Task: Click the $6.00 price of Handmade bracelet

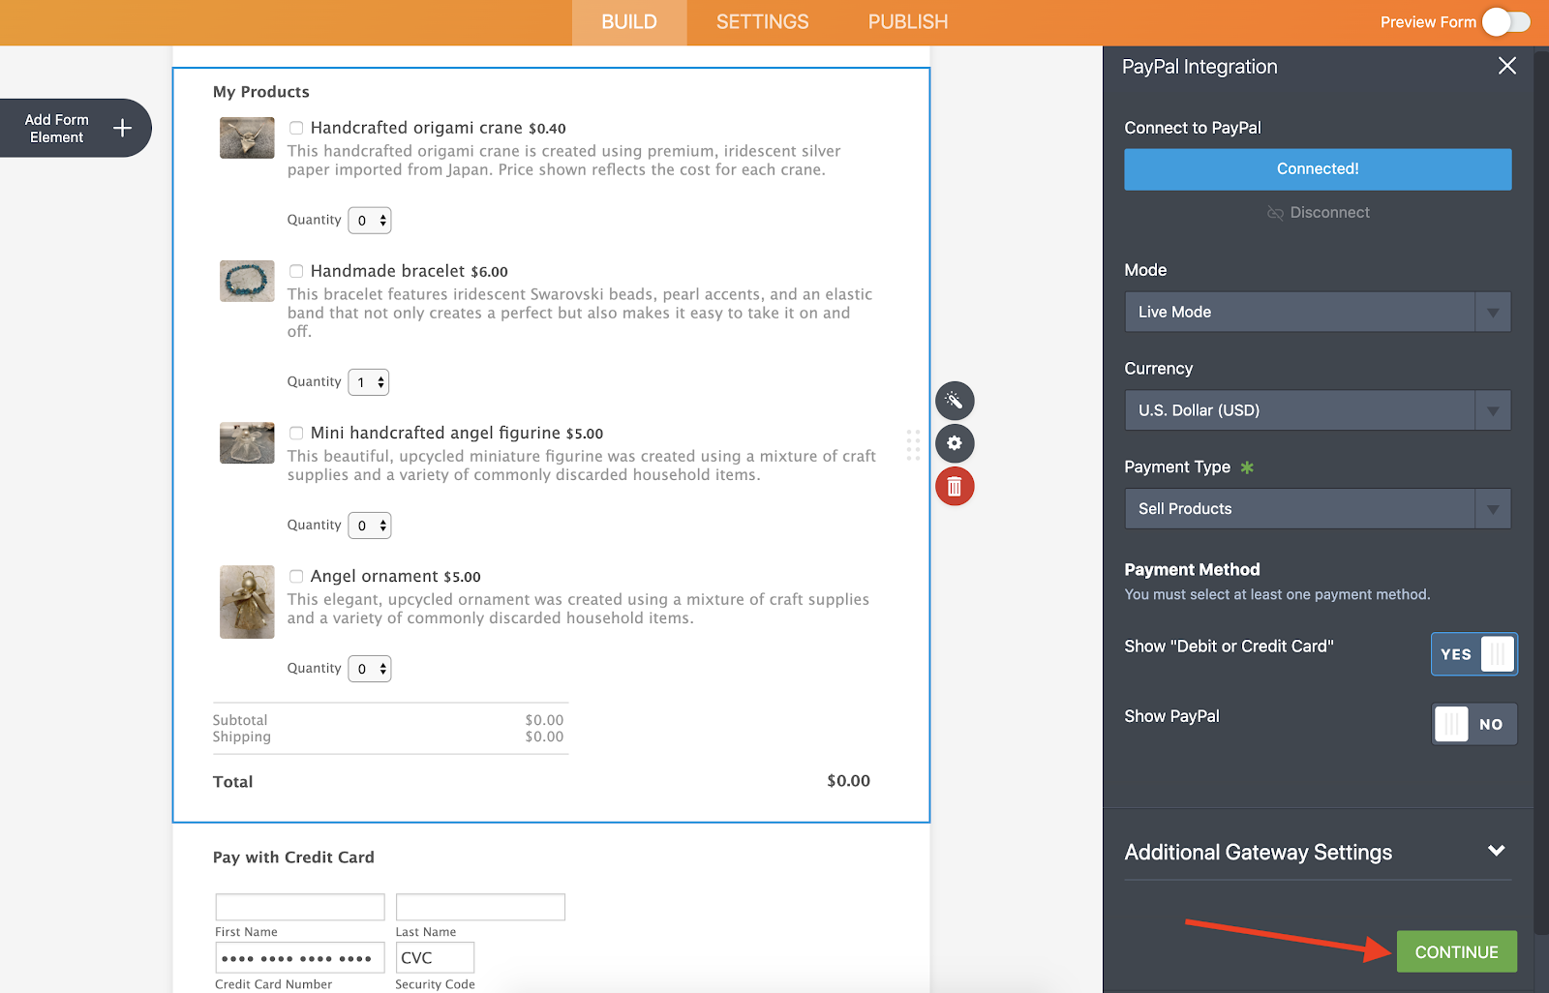Action: 489,272
